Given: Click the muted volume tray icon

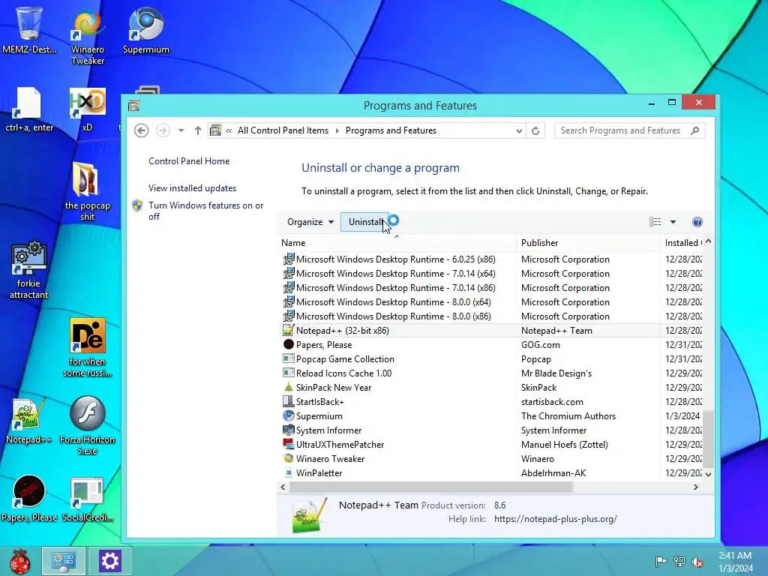Looking at the screenshot, I should 697,561.
